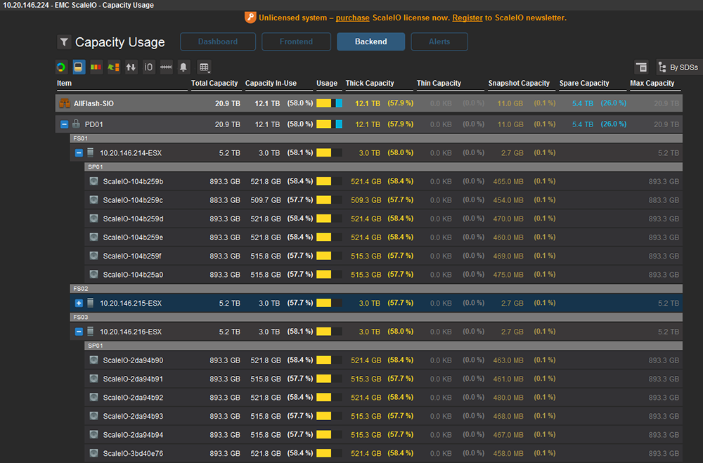Click the filter funnel icon beside Capacity Usage
This screenshot has width=703, height=463.
(x=64, y=42)
